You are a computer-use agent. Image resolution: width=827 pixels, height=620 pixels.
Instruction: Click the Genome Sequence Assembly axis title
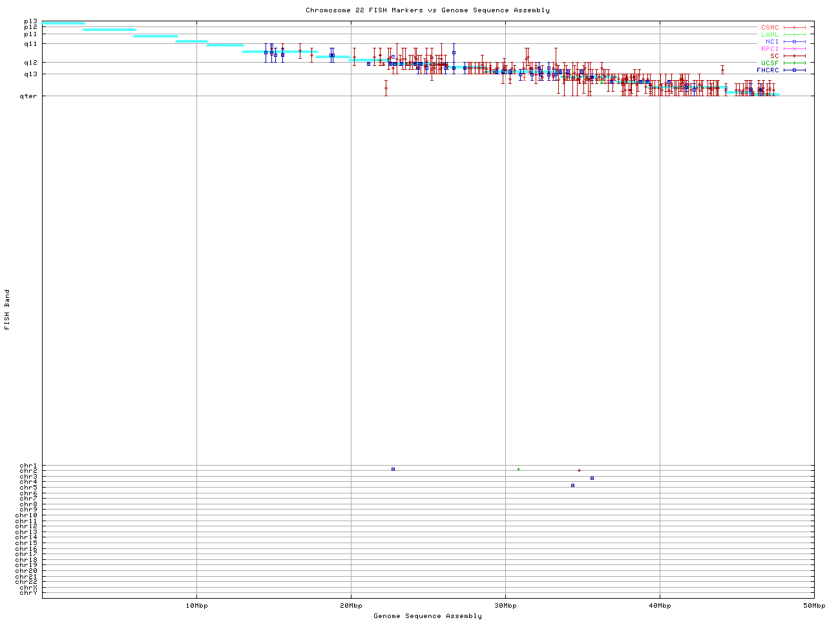(428, 616)
